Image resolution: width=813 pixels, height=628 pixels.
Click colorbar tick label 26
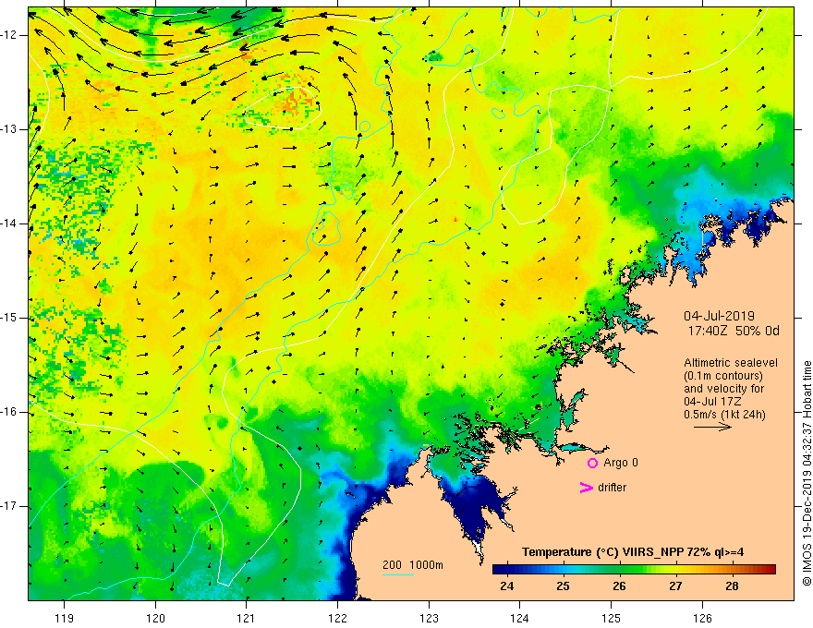[619, 586]
